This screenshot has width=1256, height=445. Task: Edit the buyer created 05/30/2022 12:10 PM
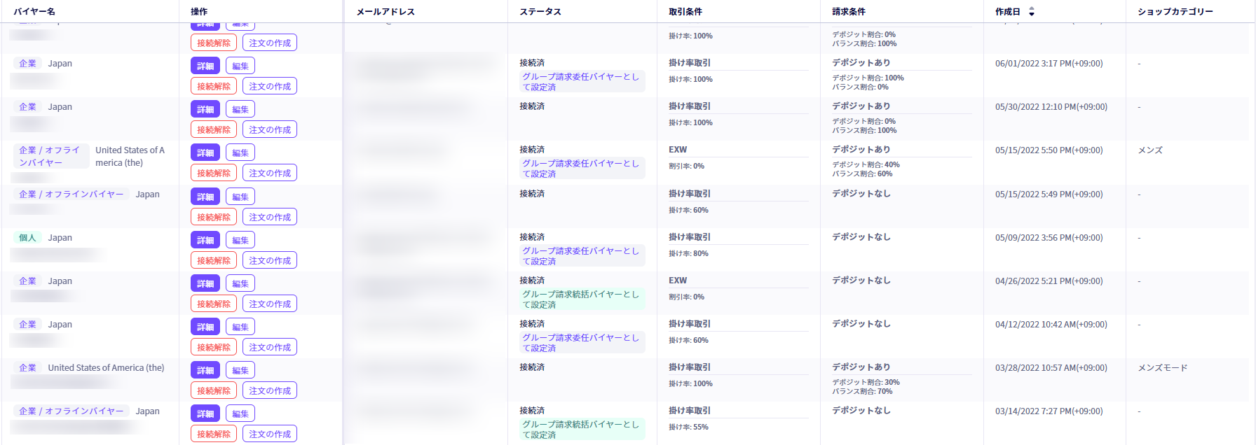tap(240, 109)
